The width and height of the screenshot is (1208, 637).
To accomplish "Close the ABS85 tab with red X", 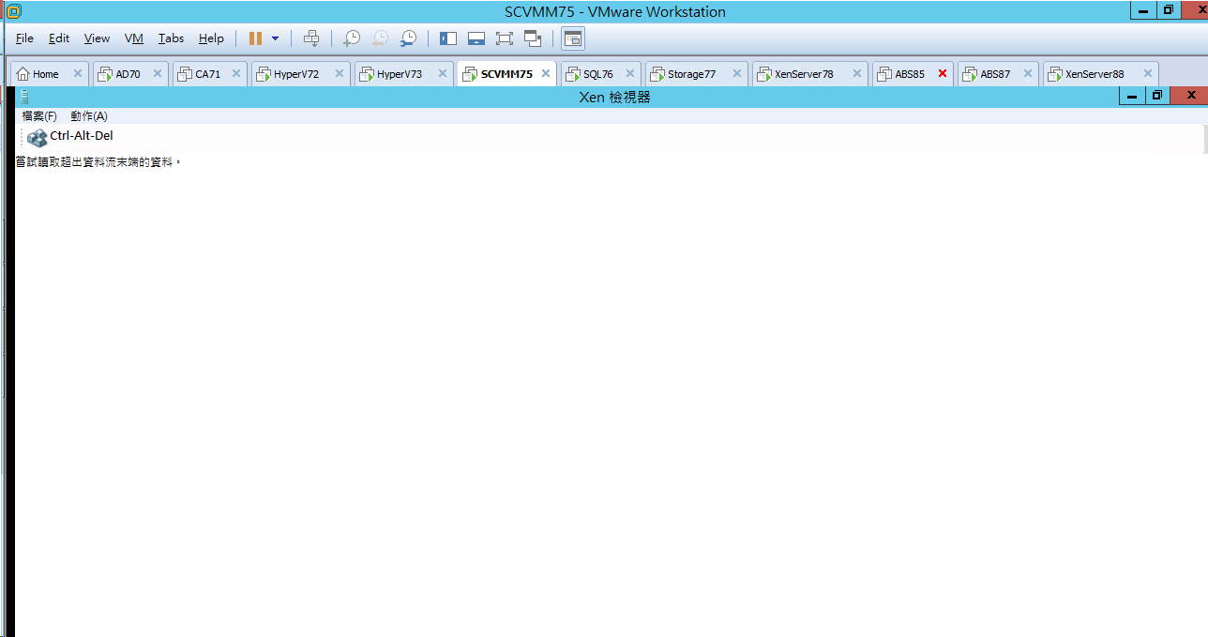I will [943, 73].
